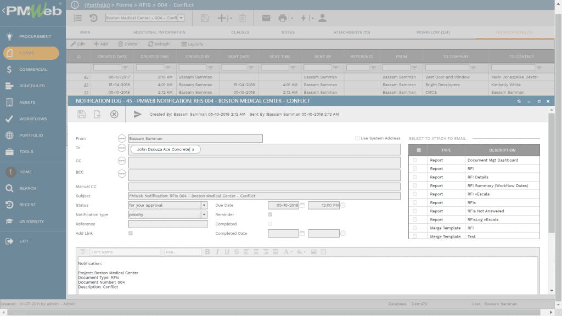
Task: Open the list view icon in top toolbar
Action: pyautogui.click(x=78, y=18)
